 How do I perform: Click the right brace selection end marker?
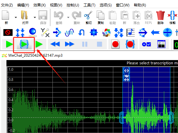(x=172, y=118)
